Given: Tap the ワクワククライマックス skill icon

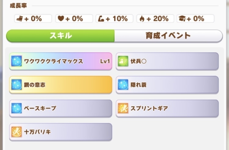Looking at the screenshot, I should pos(16,61).
